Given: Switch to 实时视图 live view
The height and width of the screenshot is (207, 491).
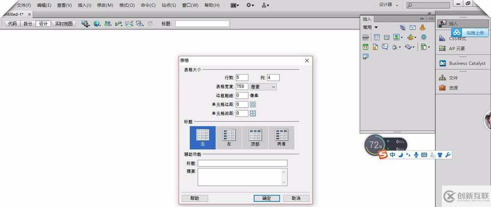Looking at the screenshot, I should [63, 23].
